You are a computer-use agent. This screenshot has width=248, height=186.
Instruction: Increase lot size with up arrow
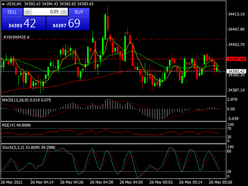point(64,12)
